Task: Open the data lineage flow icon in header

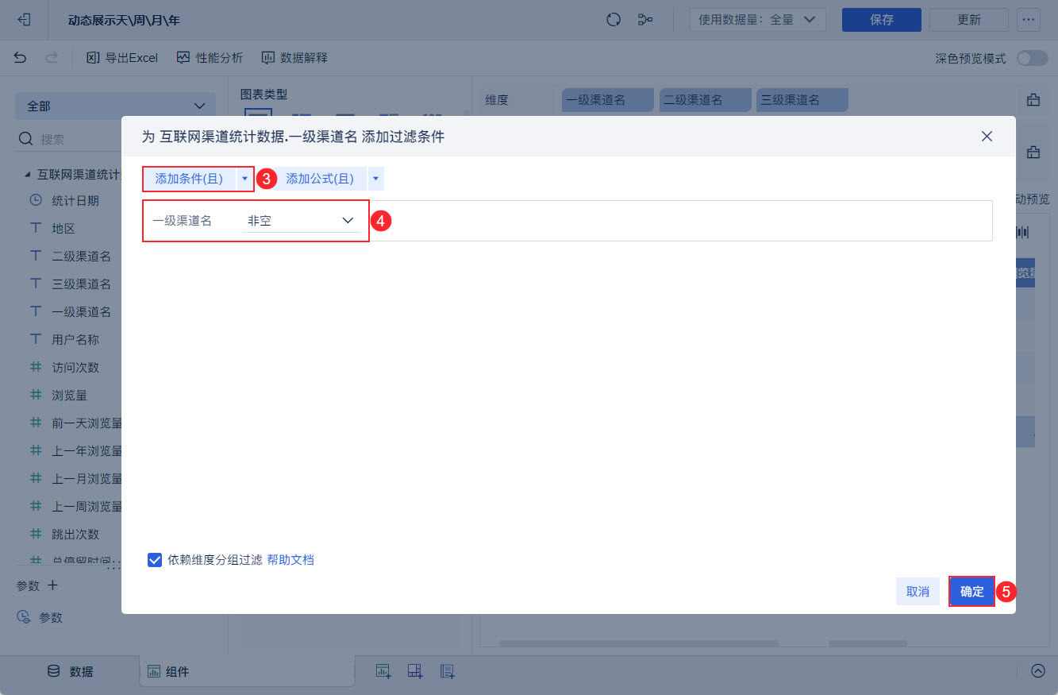Action: (645, 20)
